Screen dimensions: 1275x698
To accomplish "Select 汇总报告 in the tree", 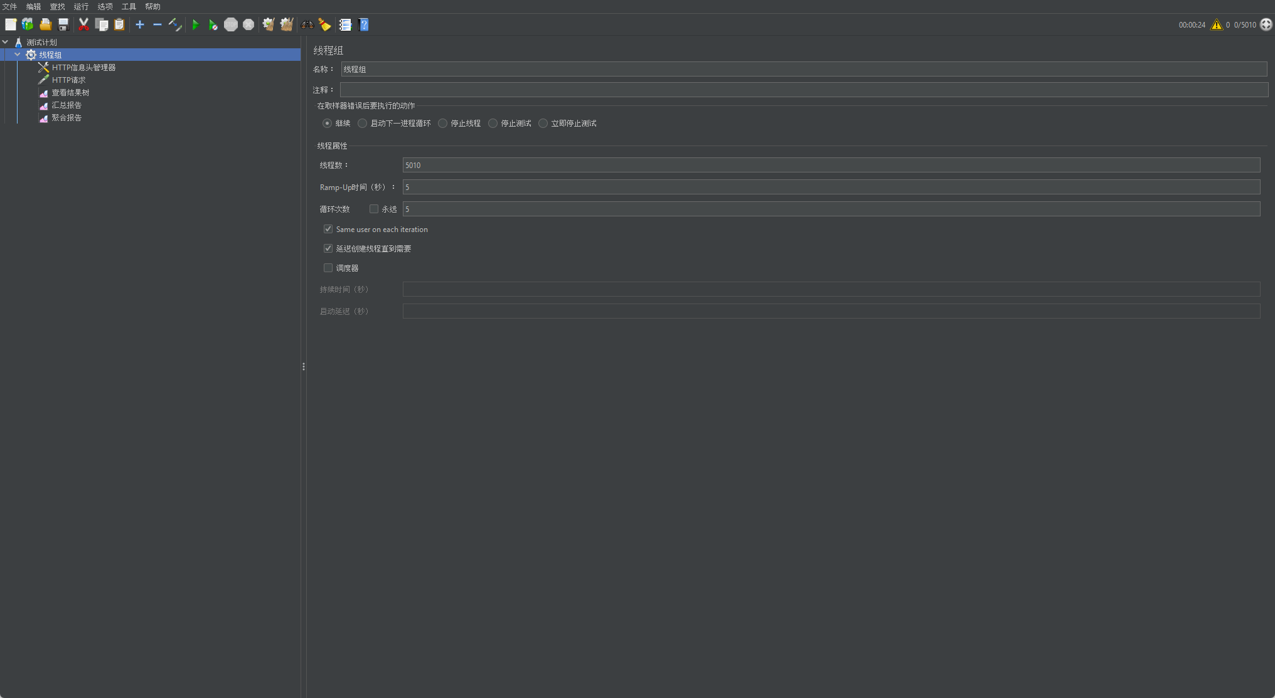I will [67, 105].
